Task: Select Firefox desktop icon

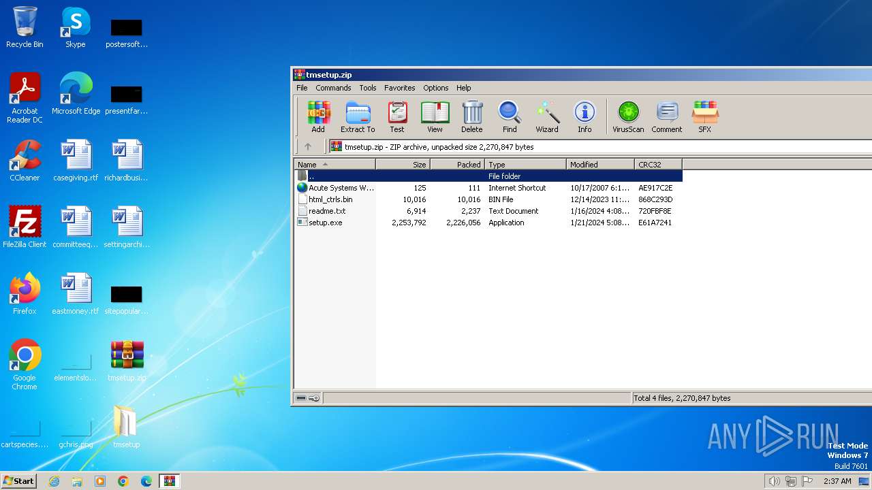Action: (x=25, y=294)
